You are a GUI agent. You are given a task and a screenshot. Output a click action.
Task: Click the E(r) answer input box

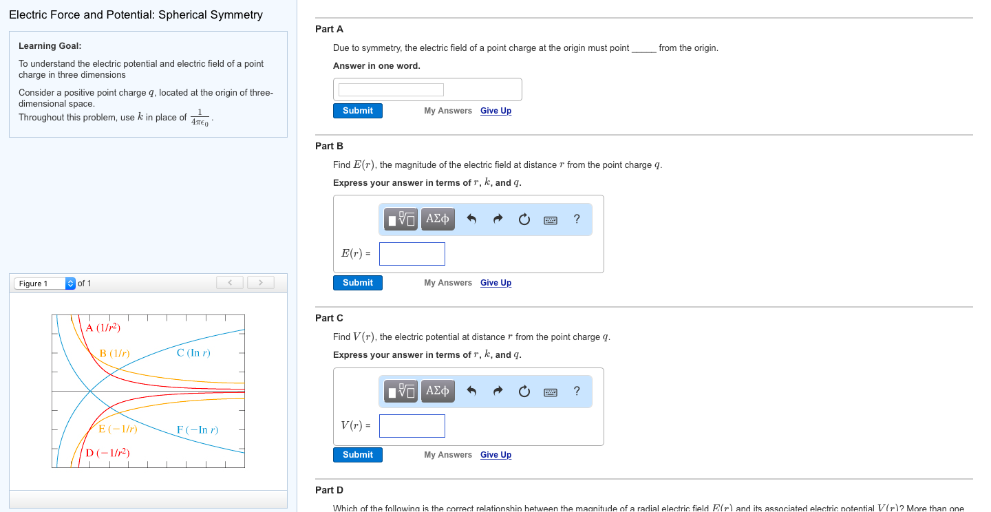pos(412,254)
